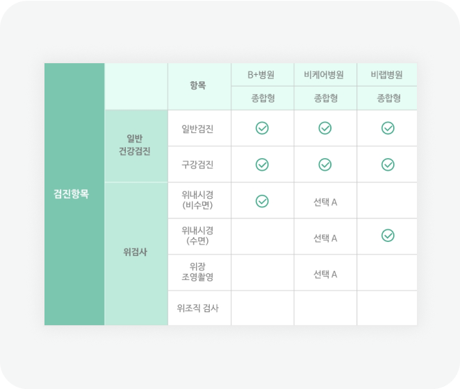The width and height of the screenshot is (460, 389).
Task: Click the 위검사 category cell
Action: [135, 252]
